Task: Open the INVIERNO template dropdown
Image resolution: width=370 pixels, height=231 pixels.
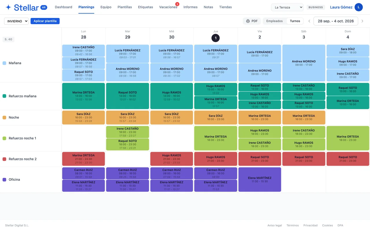Action: (16, 21)
